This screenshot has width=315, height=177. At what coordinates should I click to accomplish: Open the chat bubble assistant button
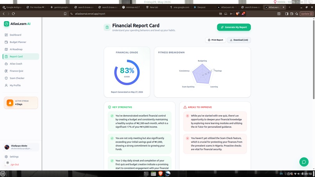[304, 162]
